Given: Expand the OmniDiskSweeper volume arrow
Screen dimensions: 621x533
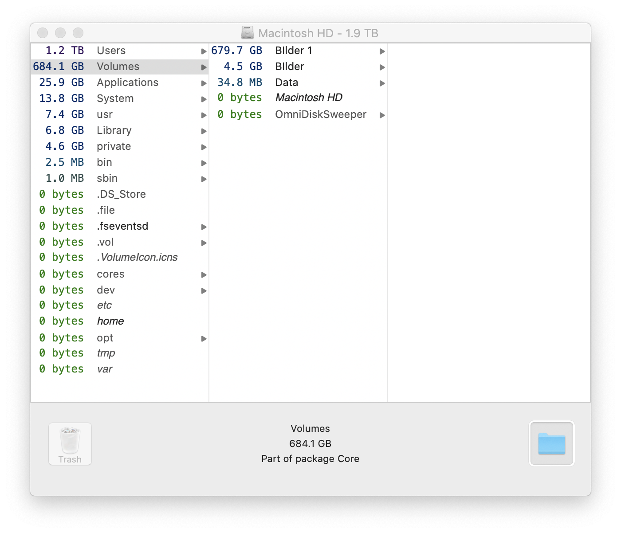Looking at the screenshot, I should (x=382, y=115).
